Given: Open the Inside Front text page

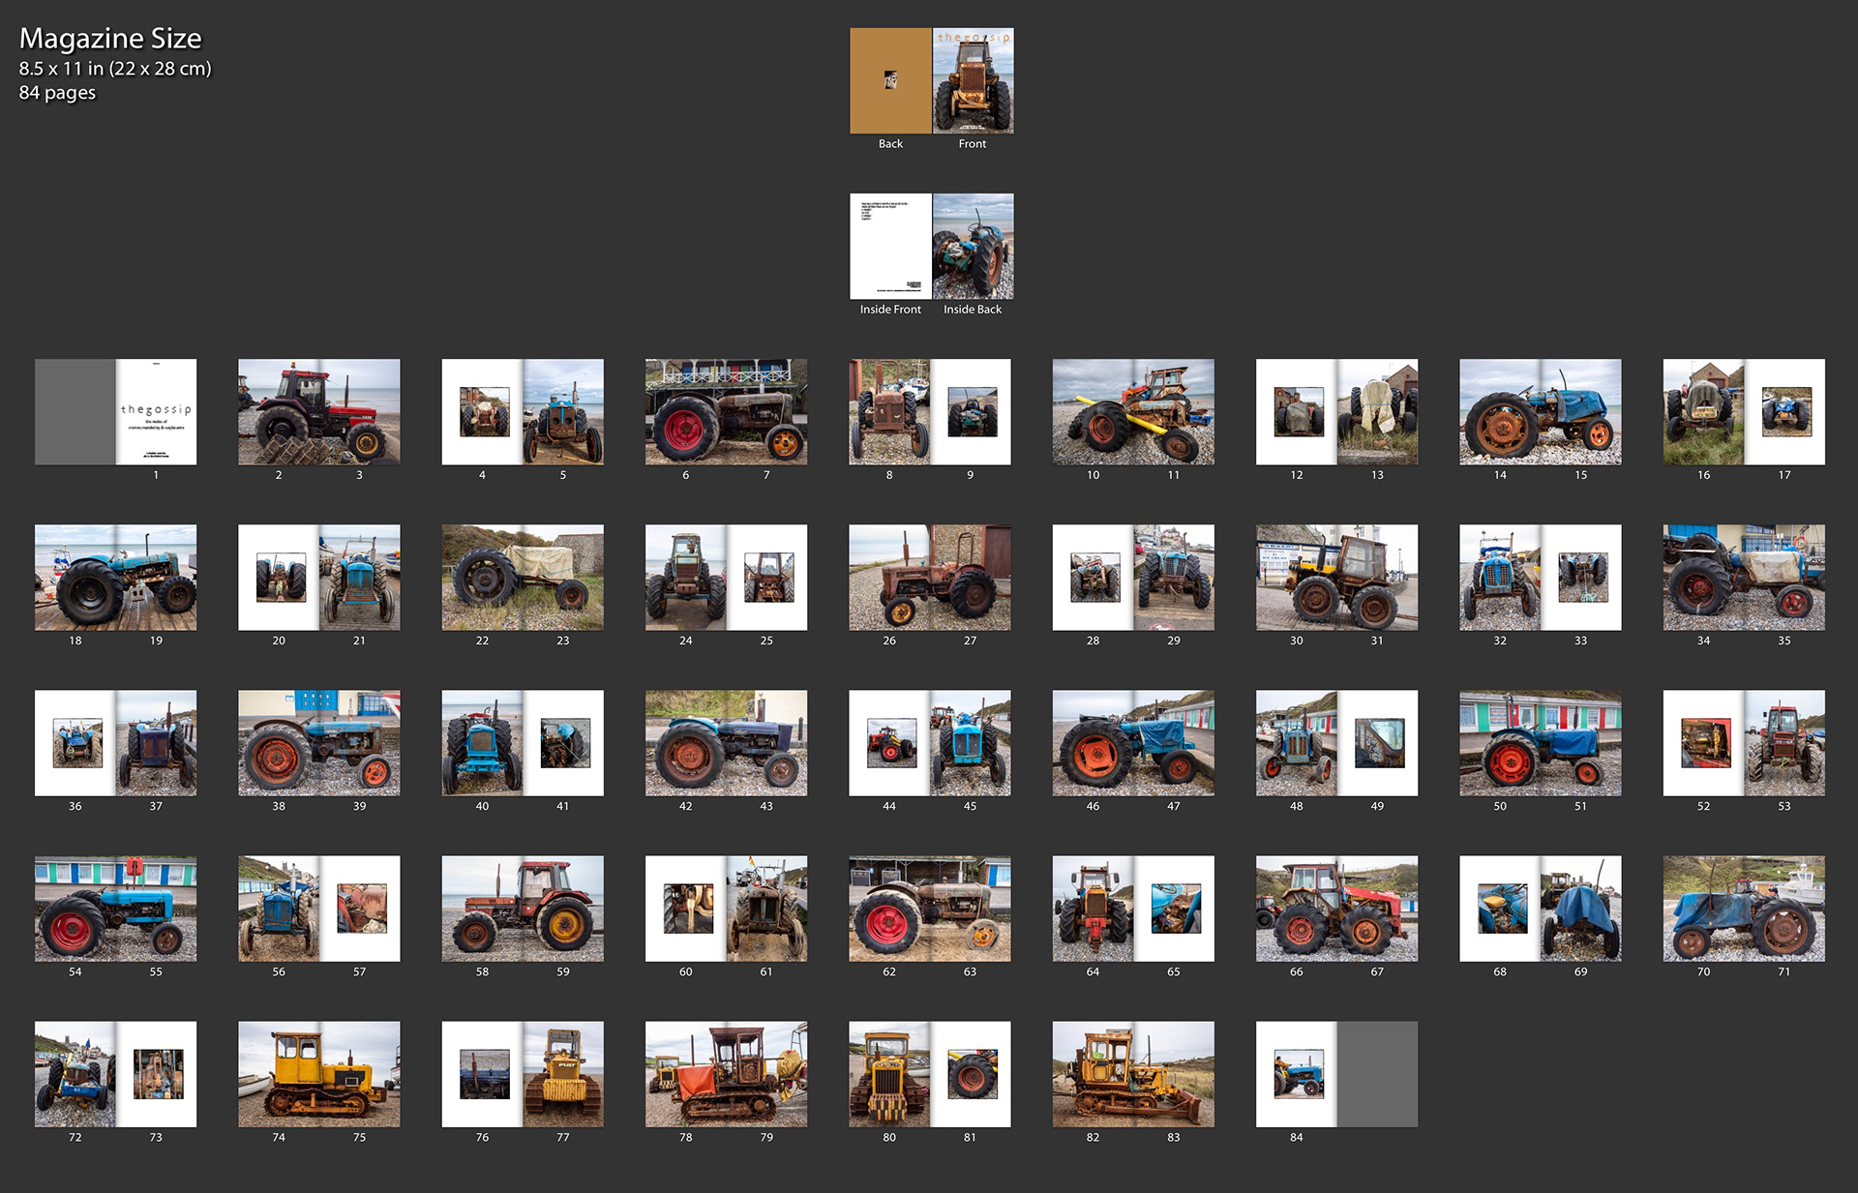Looking at the screenshot, I should pos(890,246).
